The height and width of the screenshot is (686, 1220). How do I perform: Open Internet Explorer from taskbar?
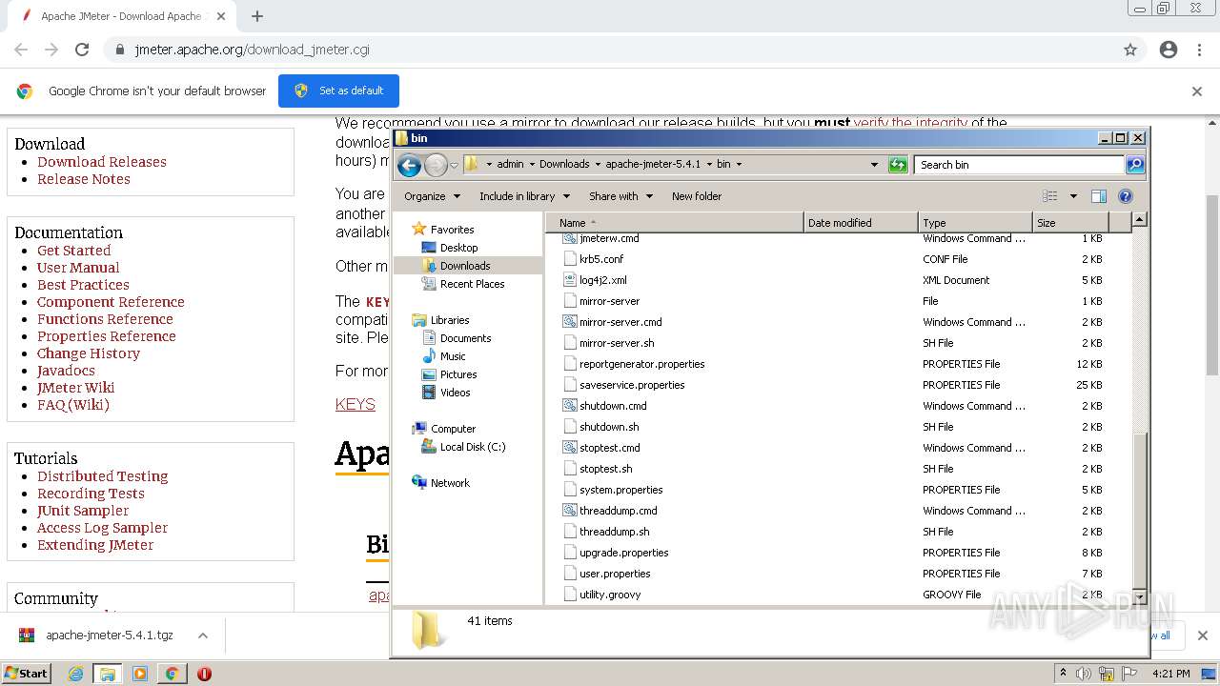76,674
